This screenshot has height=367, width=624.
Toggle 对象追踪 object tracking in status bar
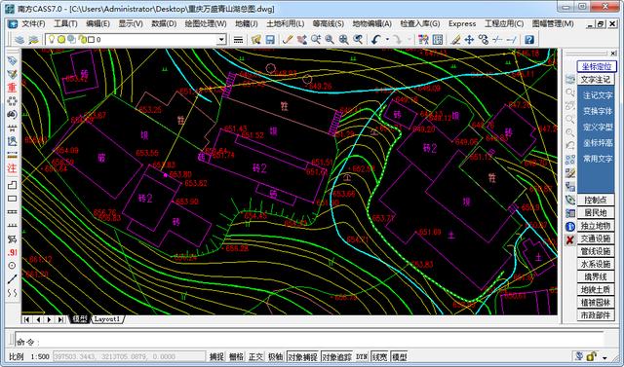click(x=336, y=356)
